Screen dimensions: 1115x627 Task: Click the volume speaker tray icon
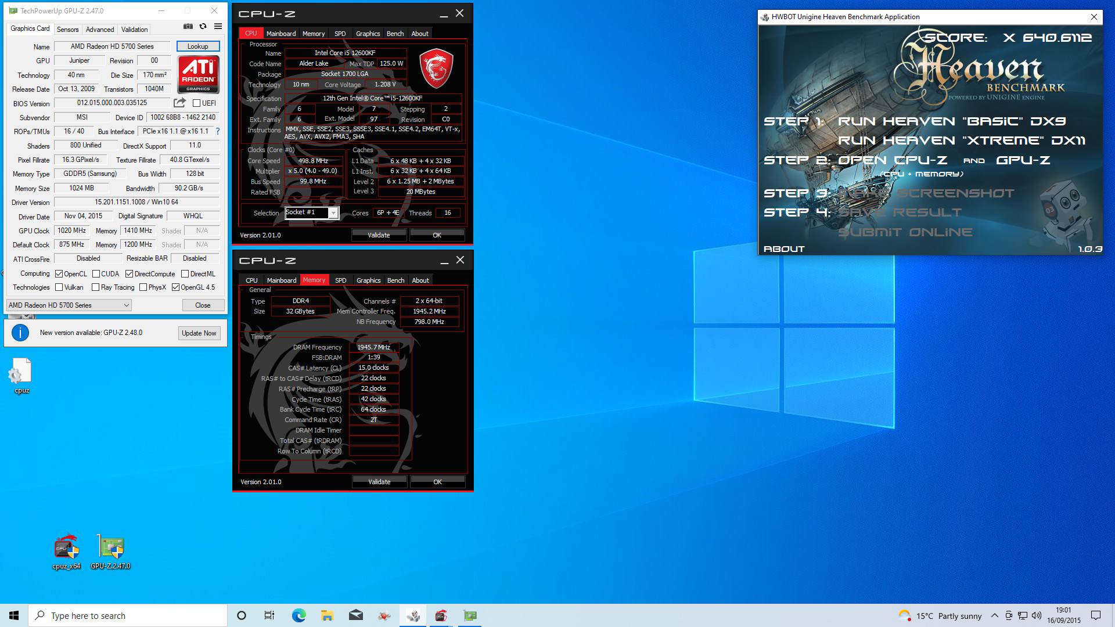tap(1037, 615)
